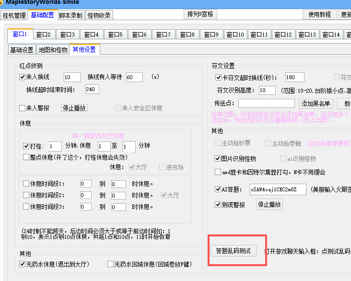351x281 pixels.
Task: Open the 使用教程 button
Action: [x=320, y=14]
